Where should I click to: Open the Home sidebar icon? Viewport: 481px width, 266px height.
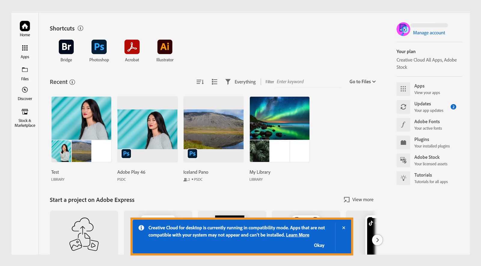point(25,26)
